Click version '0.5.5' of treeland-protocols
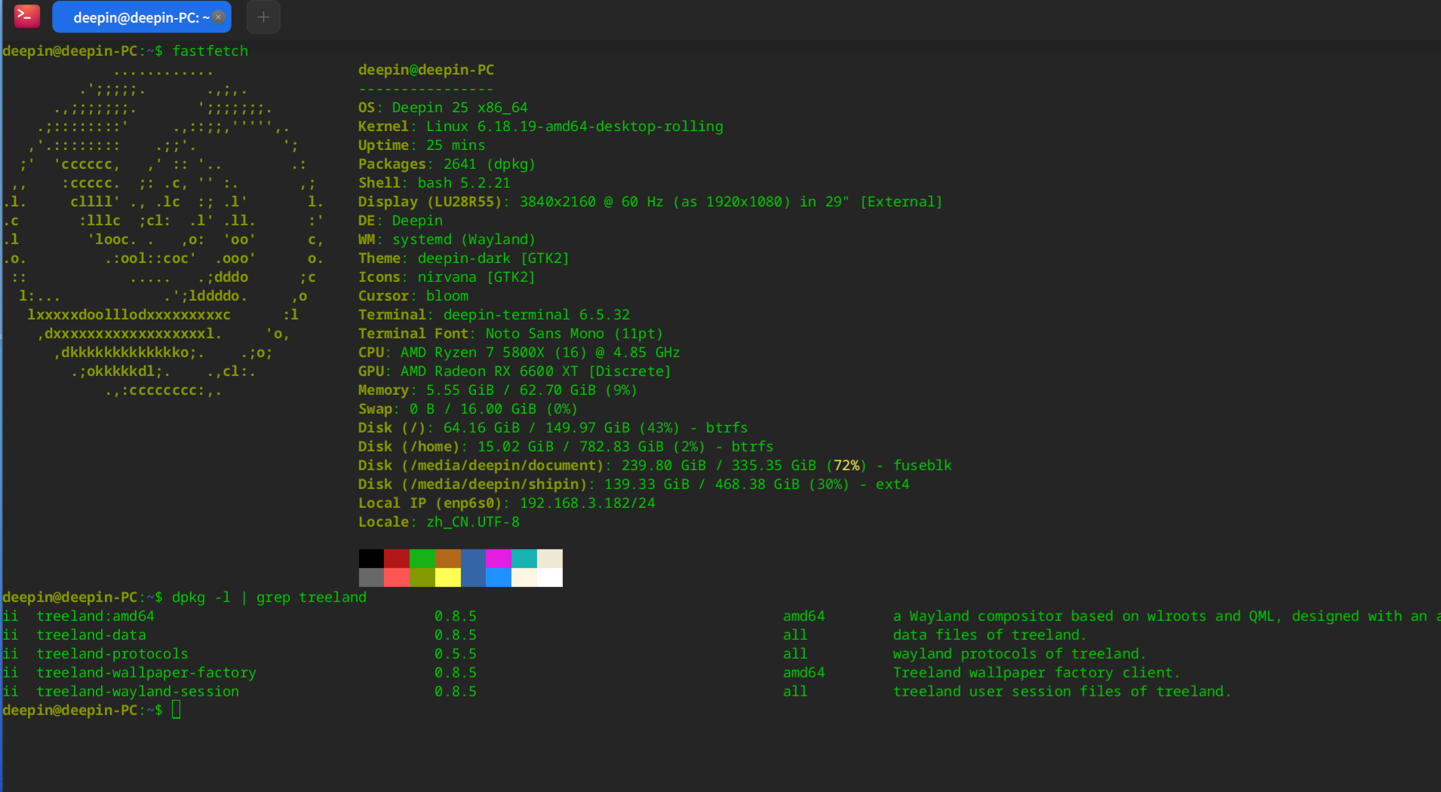Image resolution: width=1441 pixels, height=792 pixels. [x=456, y=654]
